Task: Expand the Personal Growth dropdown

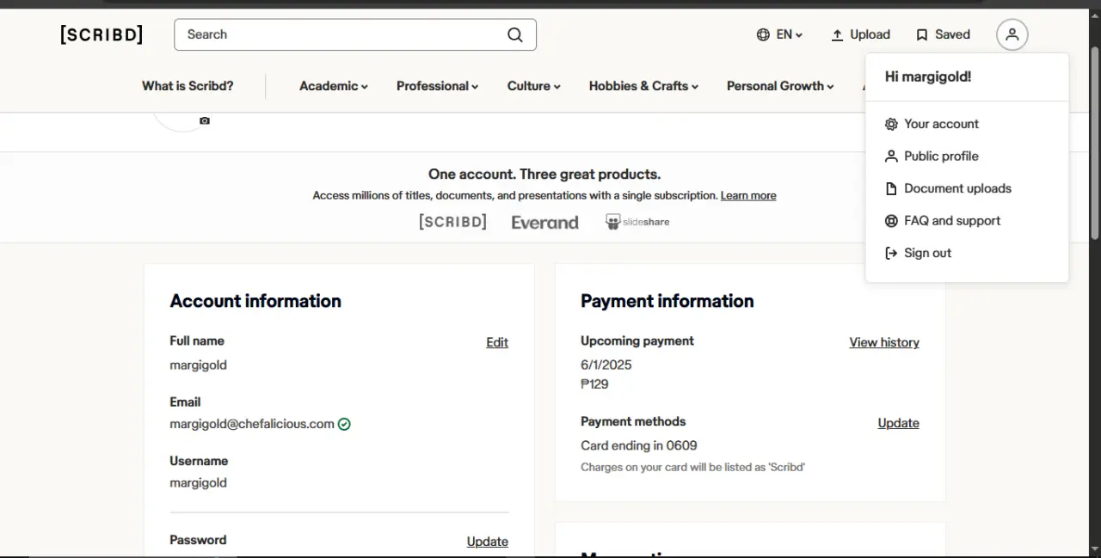Action: [780, 86]
